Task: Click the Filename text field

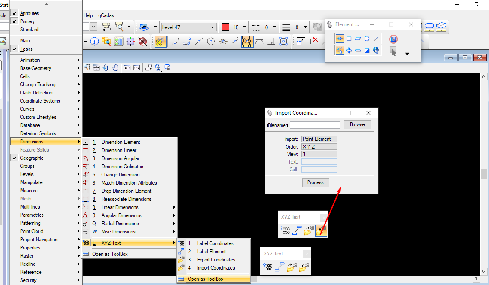Action: (x=315, y=125)
